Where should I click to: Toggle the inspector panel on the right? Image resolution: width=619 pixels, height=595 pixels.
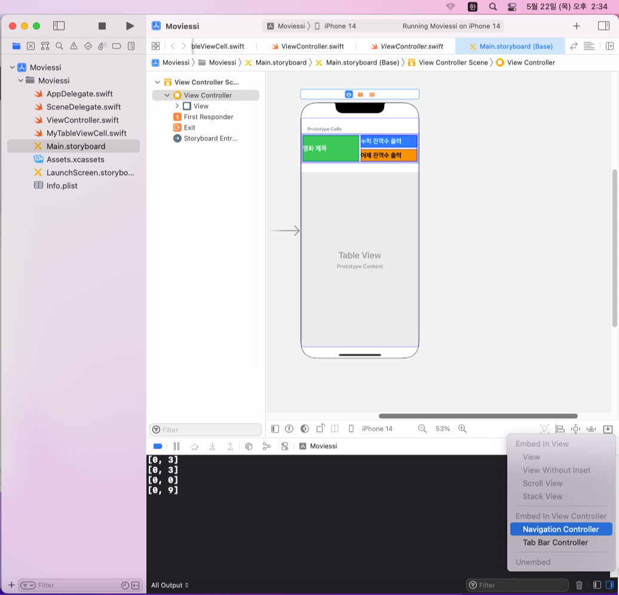click(x=603, y=26)
